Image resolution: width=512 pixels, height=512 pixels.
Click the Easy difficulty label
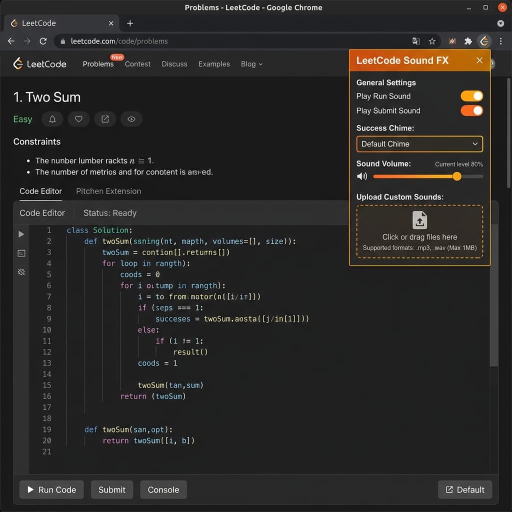coord(23,119)
